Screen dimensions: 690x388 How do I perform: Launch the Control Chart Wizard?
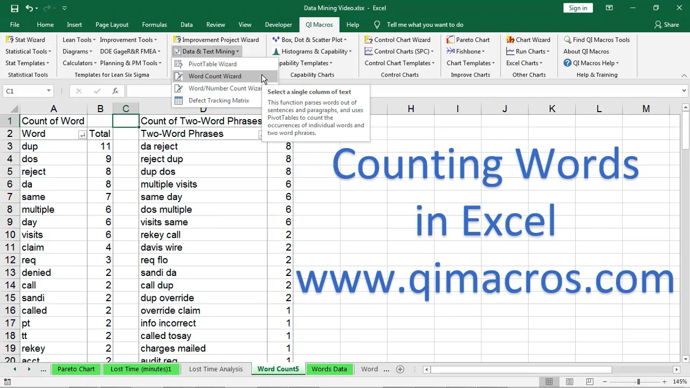pyautogui.click(x=397, y=40)
